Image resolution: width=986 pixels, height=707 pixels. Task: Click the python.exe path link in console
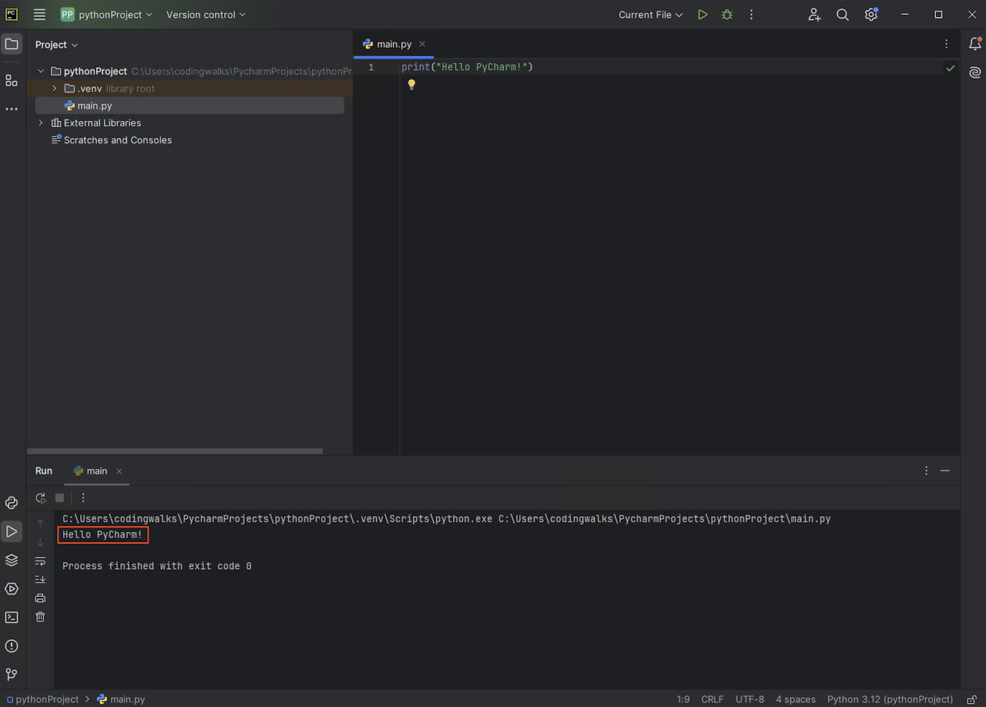pyautogui.click(x=277, y=519)
